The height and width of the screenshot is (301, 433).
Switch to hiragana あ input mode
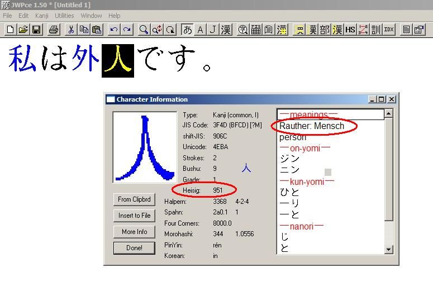(x=188, y=29)
